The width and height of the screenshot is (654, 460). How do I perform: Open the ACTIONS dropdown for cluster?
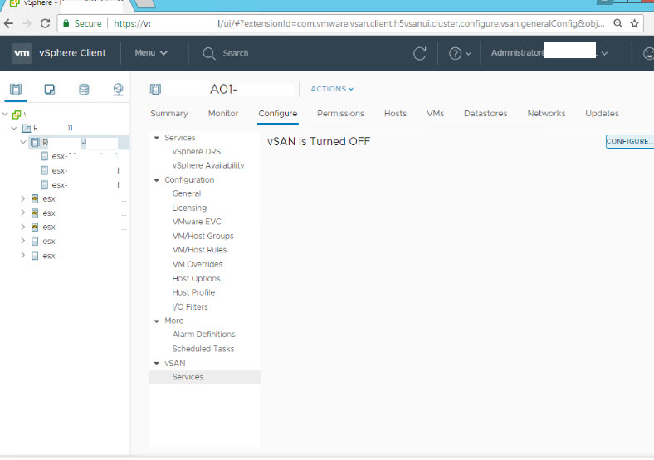(x=332, y=89)
